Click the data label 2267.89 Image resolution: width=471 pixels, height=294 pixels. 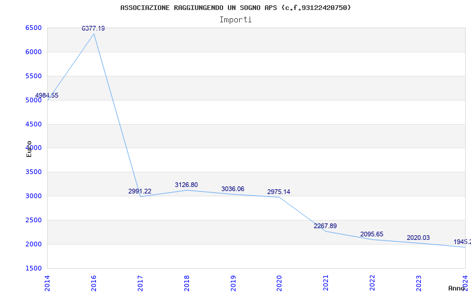(x=326, y=226)
